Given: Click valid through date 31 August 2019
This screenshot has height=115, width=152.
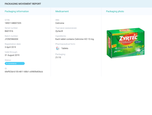Looking at the screenshot, I should tap(12, 55).
